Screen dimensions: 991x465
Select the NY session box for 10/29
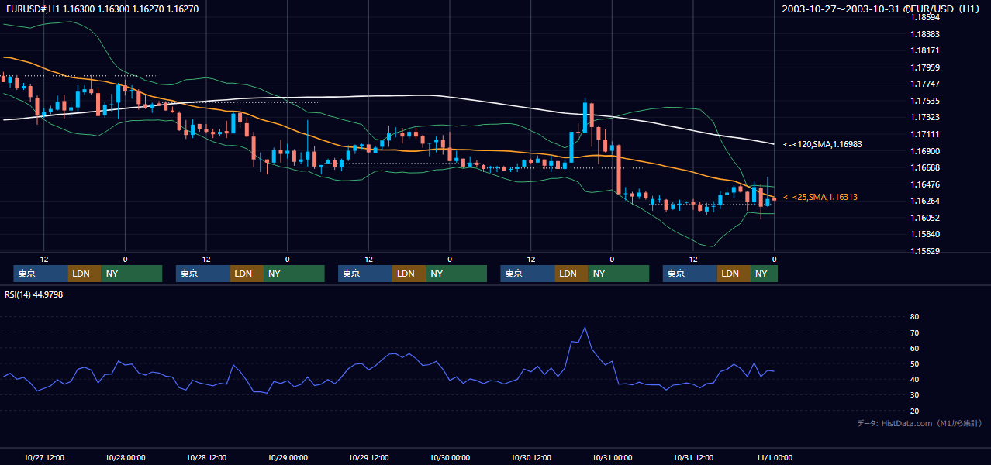coord(457,274)
